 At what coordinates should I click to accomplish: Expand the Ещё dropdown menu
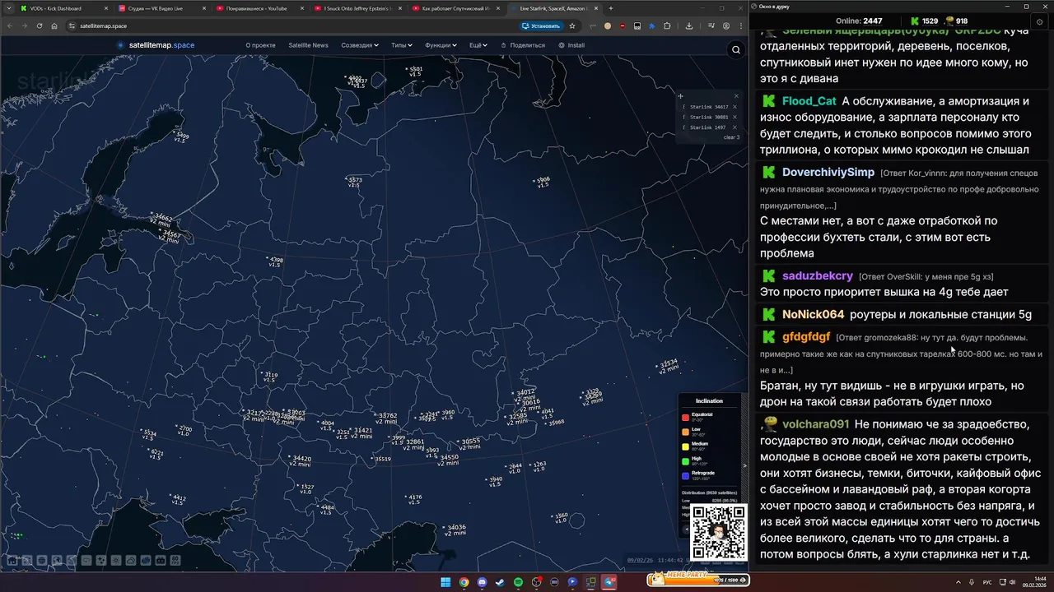pyautogui.click(x=478, y=45)
